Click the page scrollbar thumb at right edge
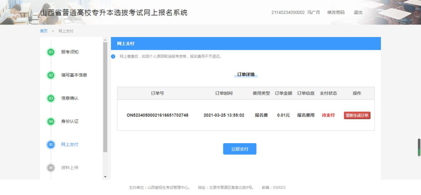The image size is (421, 195). [419, 147]
